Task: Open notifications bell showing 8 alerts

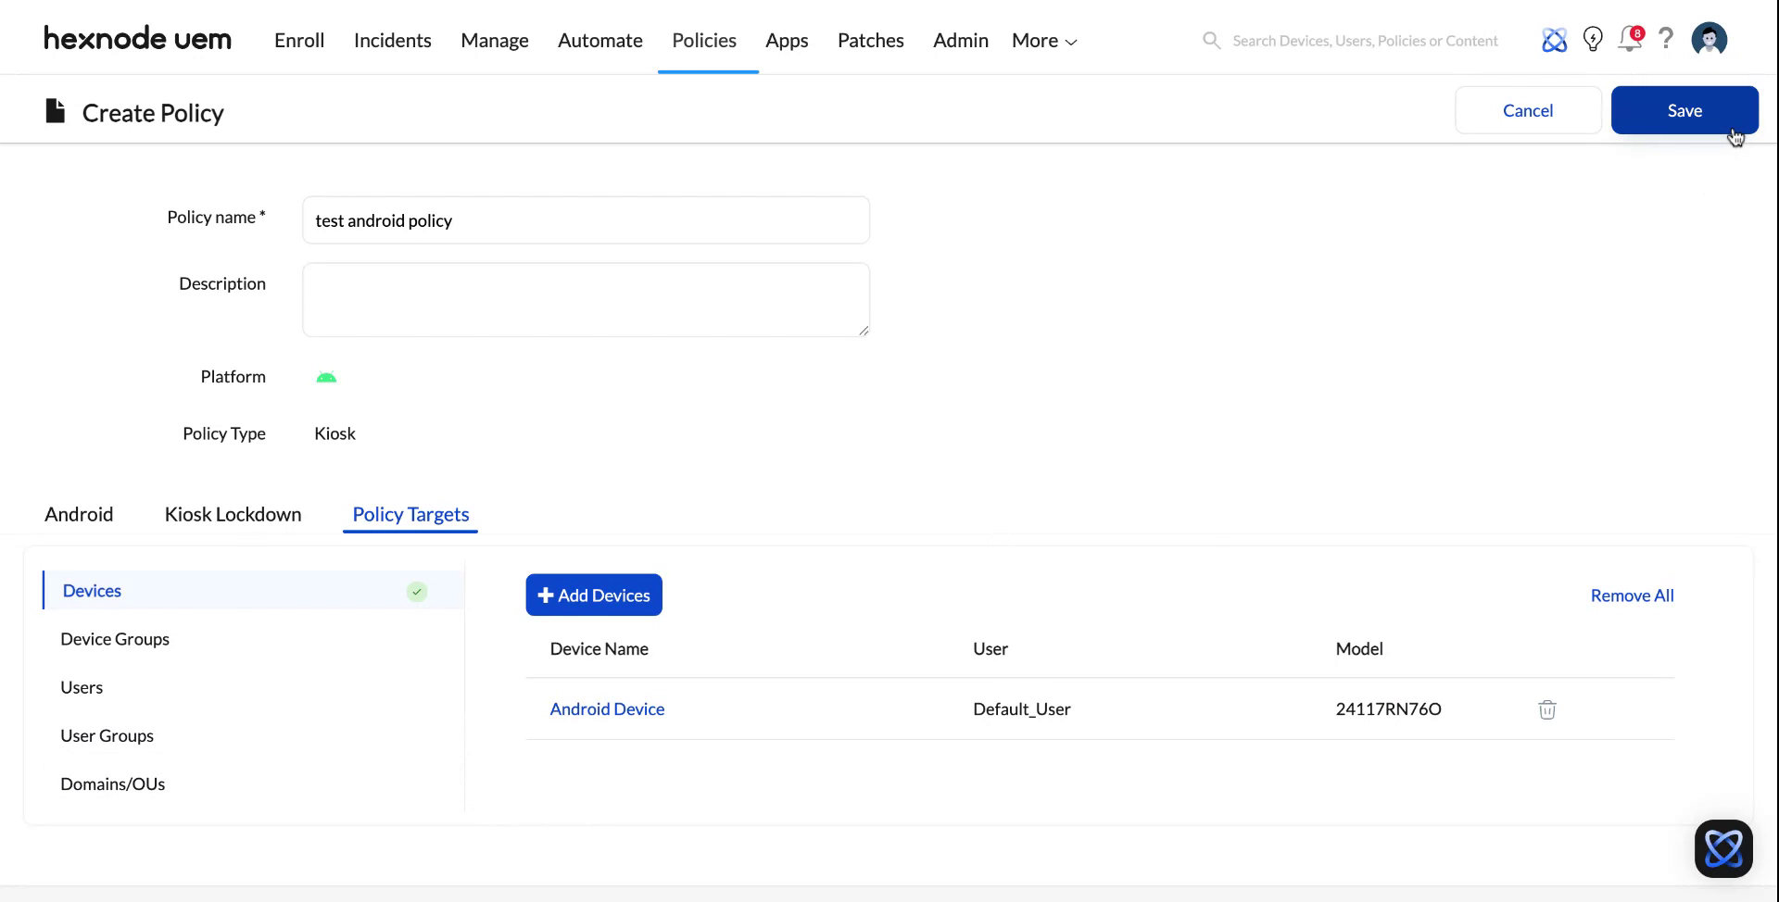Action: (1629, 40)
